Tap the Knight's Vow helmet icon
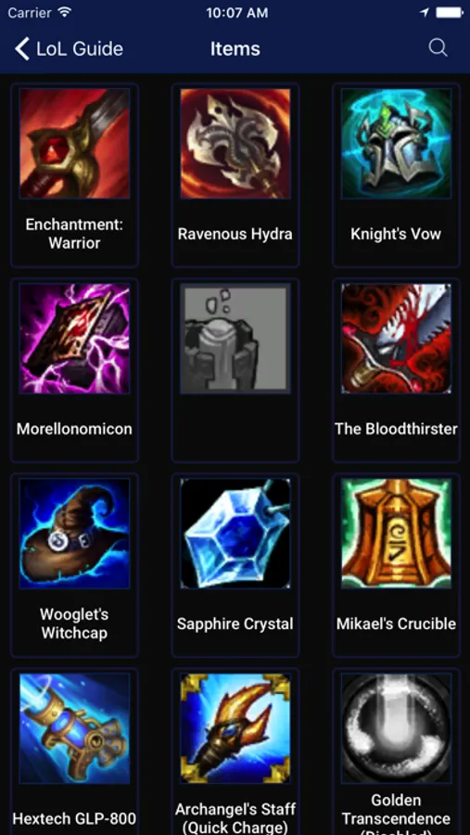 396,144
